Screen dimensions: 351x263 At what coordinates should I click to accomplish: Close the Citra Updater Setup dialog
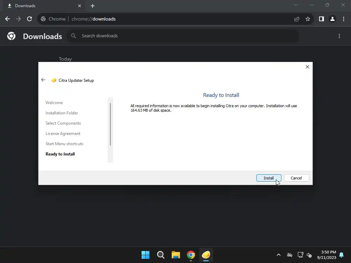point(307,67)
